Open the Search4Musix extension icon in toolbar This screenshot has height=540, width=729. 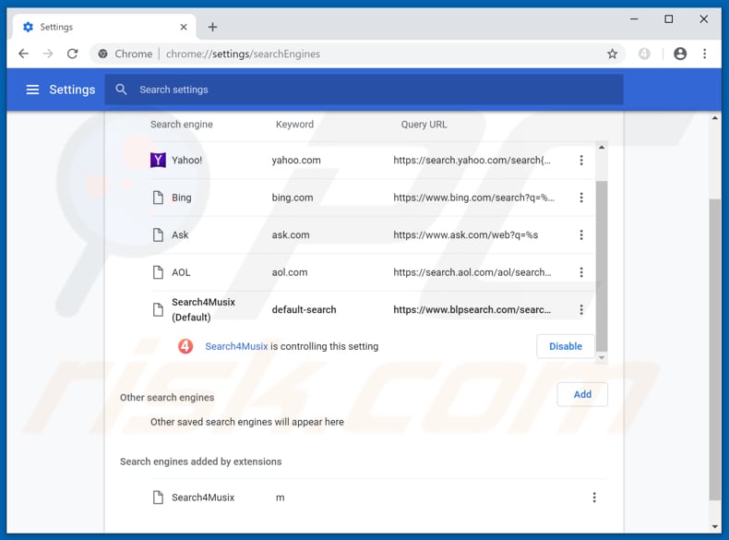[x=644, y=54]
